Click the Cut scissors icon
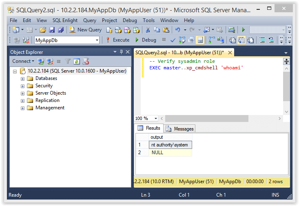 [148, 30]
